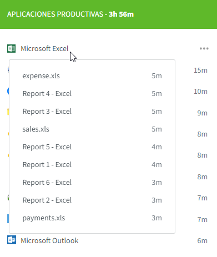Click the 3m time beside payments.xls
The height and width of the screenshot is (257, 217).
[x=157, y=218]
